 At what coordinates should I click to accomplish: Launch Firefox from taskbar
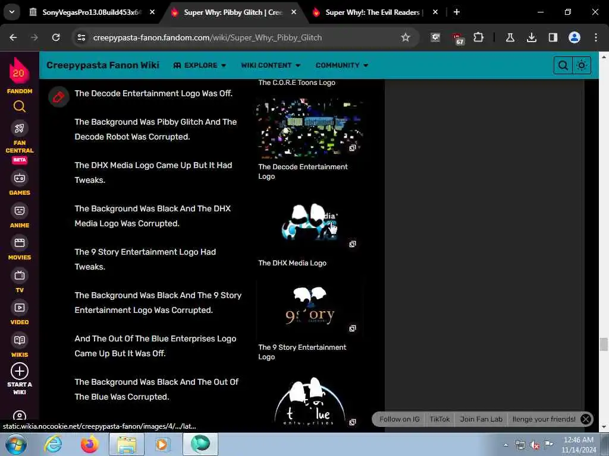point(90,444)
